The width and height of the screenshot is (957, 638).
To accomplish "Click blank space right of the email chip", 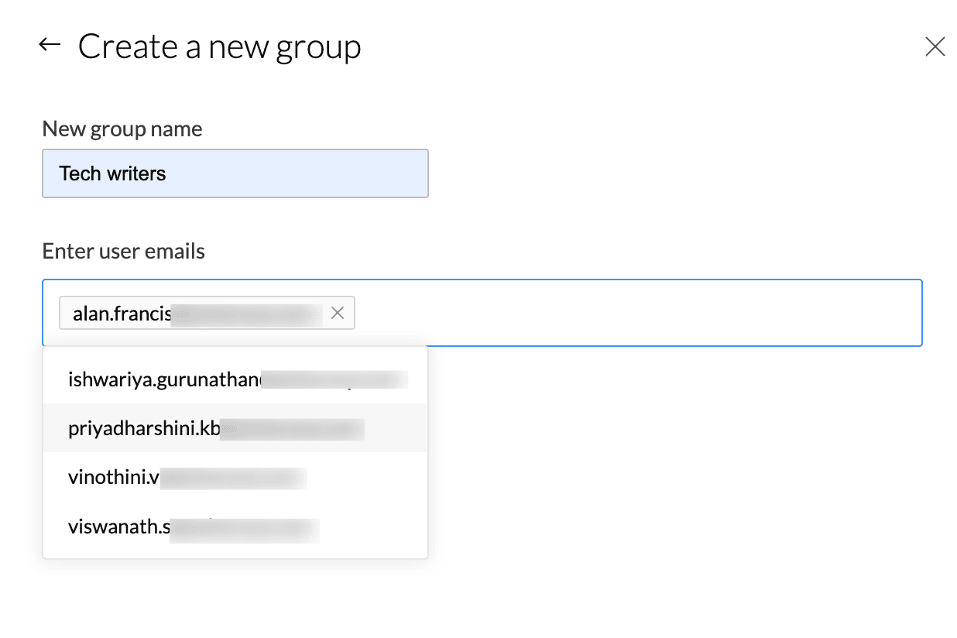I will pyautogui.click(x=619, y=313).
